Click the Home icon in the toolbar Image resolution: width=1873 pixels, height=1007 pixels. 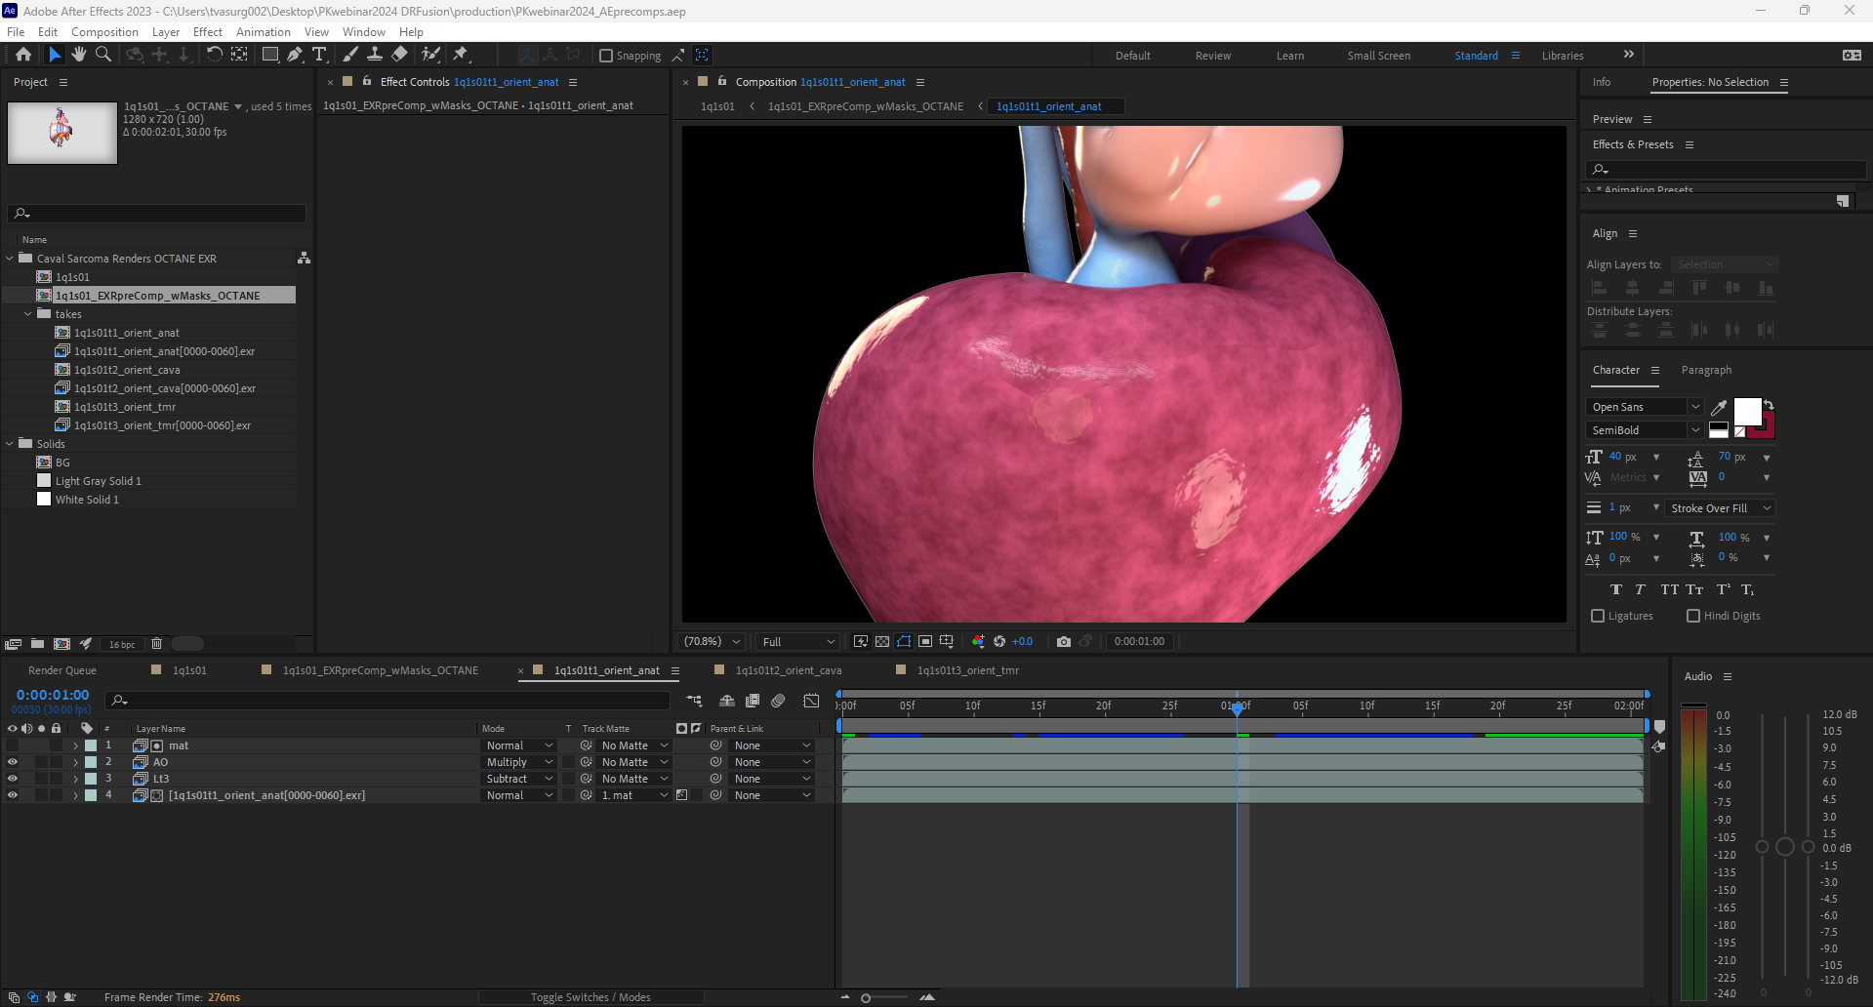pyautogui.click(x=23, y=55)
